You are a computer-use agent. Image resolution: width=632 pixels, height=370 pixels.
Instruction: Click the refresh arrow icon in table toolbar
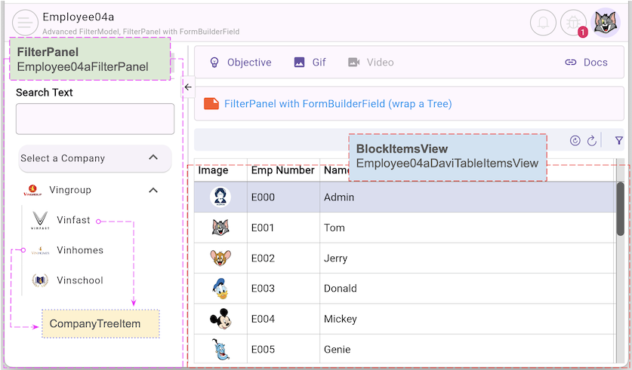(592, 140)
